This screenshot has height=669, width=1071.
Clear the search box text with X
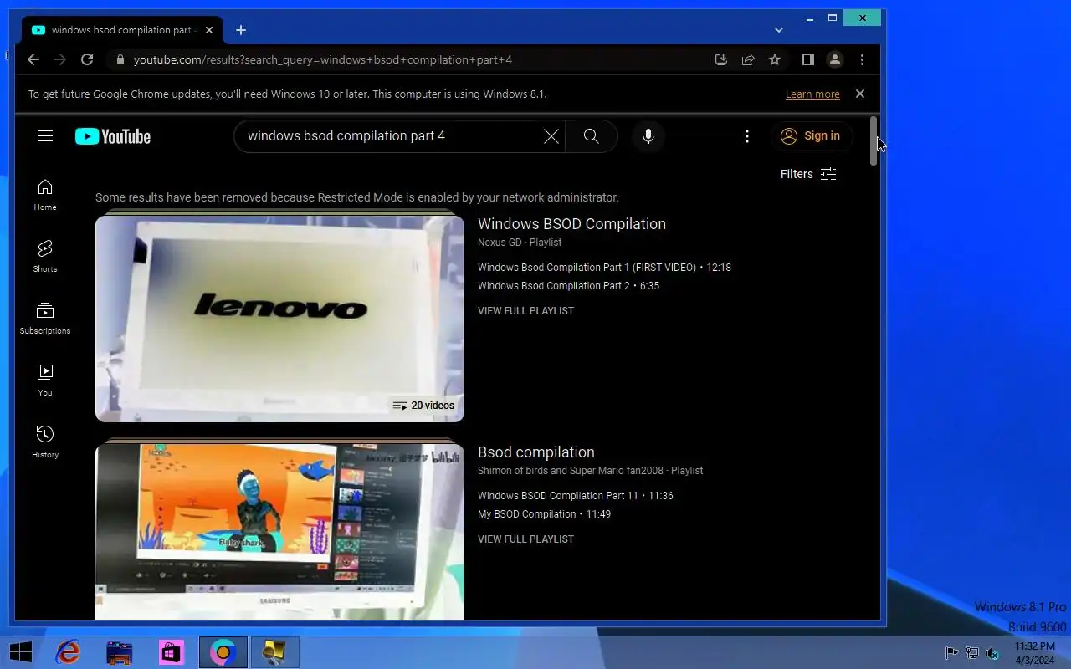coord(551,136)
